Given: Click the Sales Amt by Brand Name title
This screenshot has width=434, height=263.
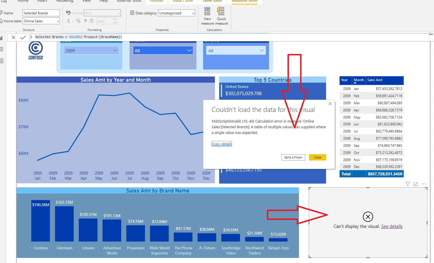Looking at the screenshot, I should tap(158, 191).
